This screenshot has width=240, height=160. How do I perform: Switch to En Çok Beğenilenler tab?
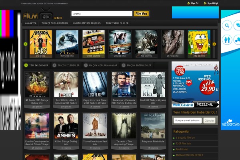(x=137, y=65)
